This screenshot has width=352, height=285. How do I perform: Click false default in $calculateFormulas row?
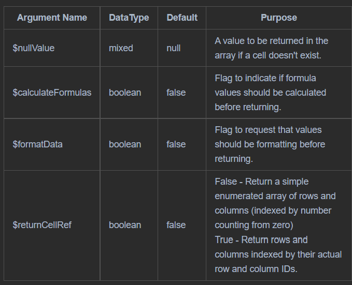point(176,93)
